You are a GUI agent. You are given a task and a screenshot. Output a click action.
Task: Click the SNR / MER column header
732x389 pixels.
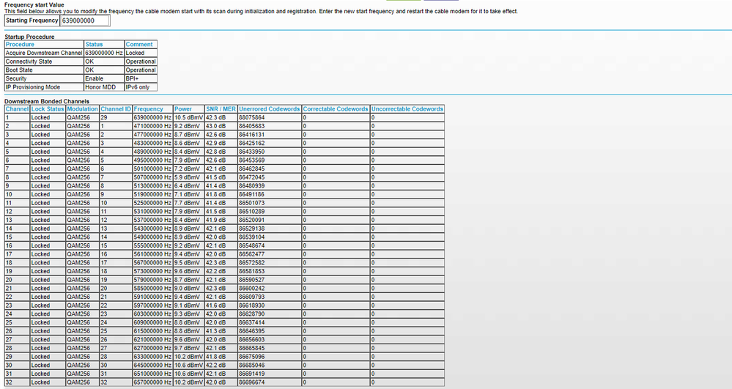click(x=220, y=109)
